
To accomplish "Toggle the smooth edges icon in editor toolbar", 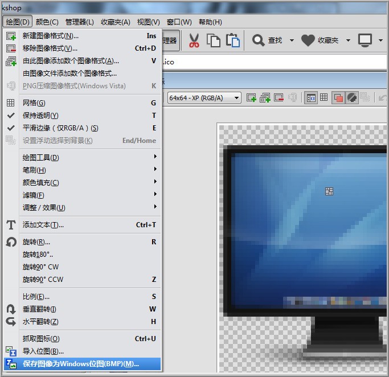I will (x=352, y=98).
